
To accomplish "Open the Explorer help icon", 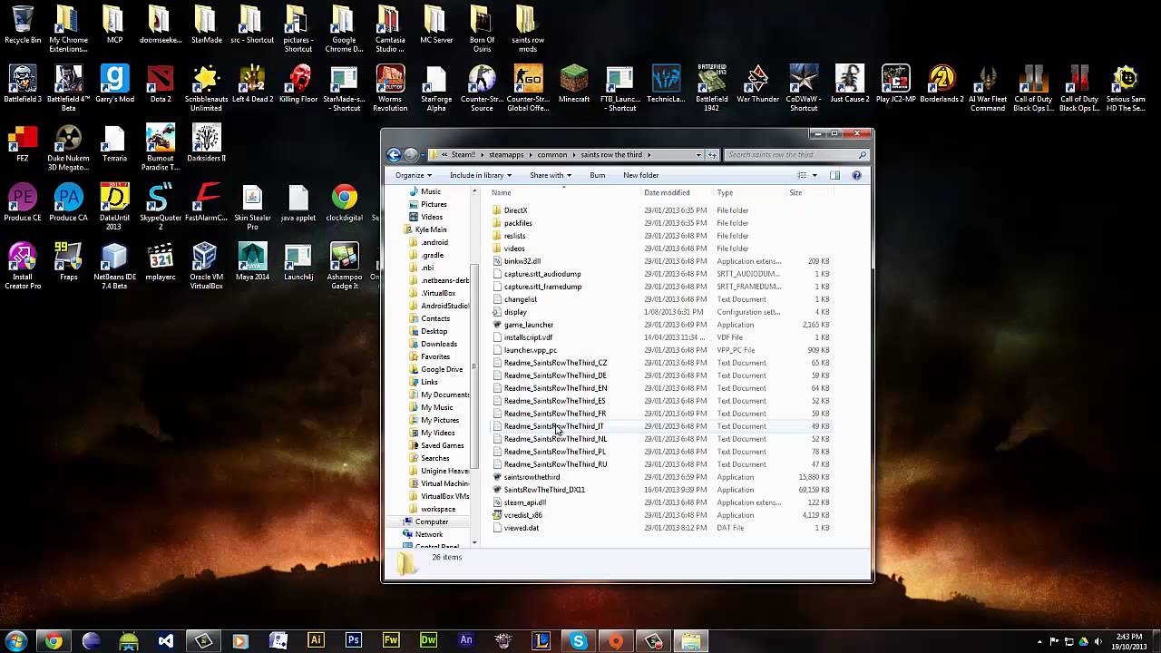I will pyautogui.click(x=856, y=175).
